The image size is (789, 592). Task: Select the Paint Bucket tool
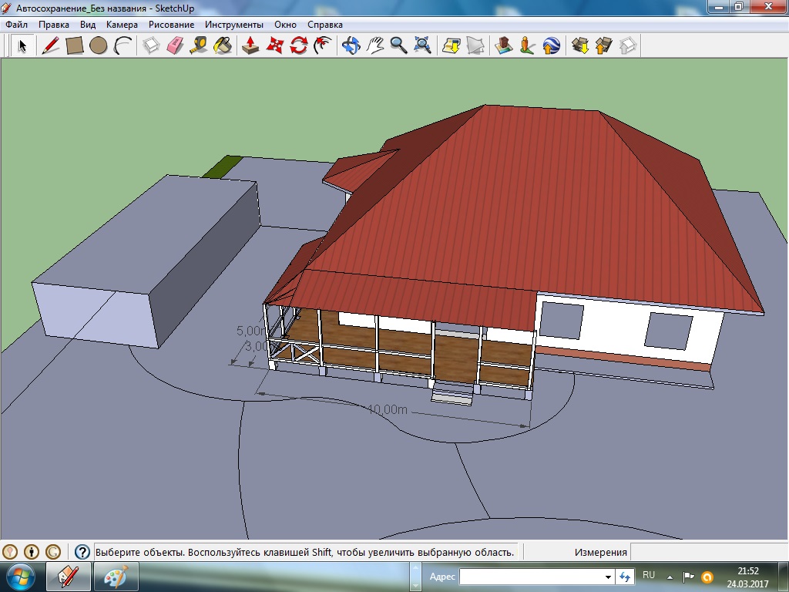[x=223, y=45]
